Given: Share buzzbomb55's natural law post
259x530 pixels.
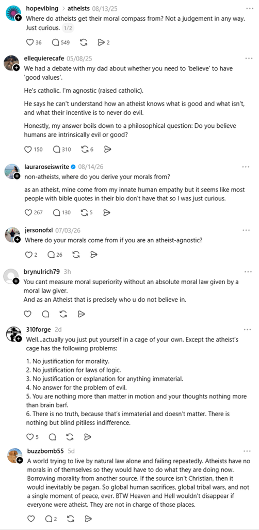Looking at the screenshot, I should tap(89, 519).
